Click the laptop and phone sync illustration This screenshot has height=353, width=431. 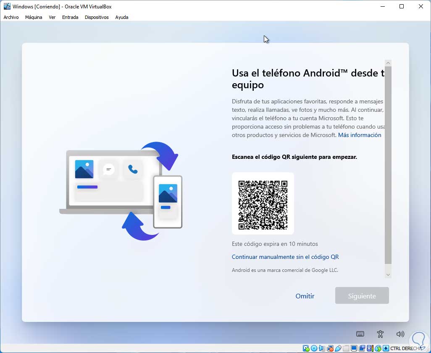121,191
